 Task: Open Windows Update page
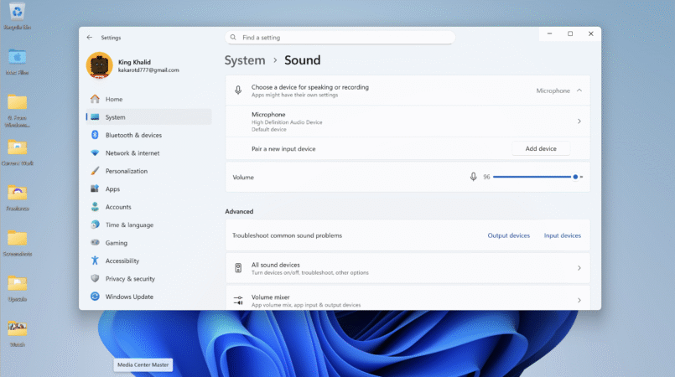pos(149,297)
